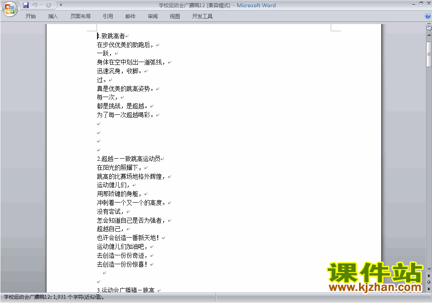Click the line 迅速沉身，收脚。
The width and height of the screenshot is (432, 303).
tap(119, 71)
